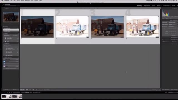This screenshot has width=178, height=100.
Task: Open Saved Preset dropdown in Quick Develop
Action: (172, 22)
